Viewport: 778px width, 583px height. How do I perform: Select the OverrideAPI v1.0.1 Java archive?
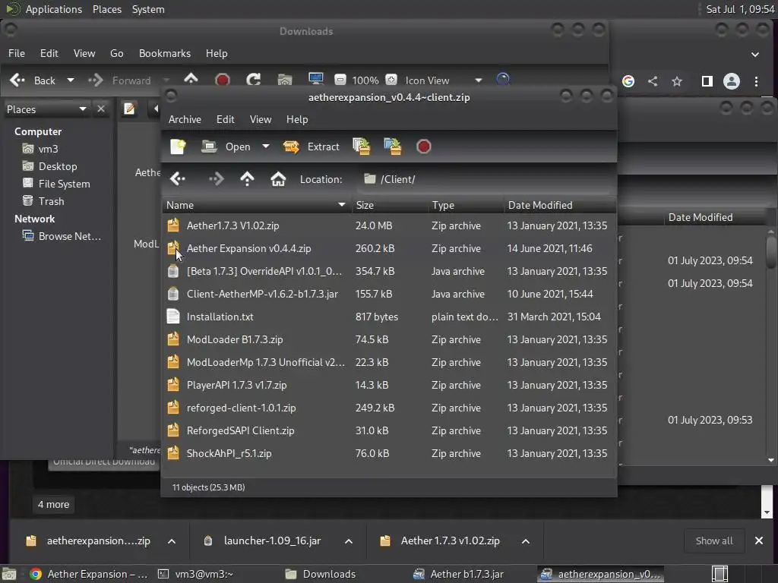coord(389,271)
